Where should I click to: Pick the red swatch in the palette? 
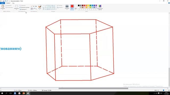pos(84,6)
